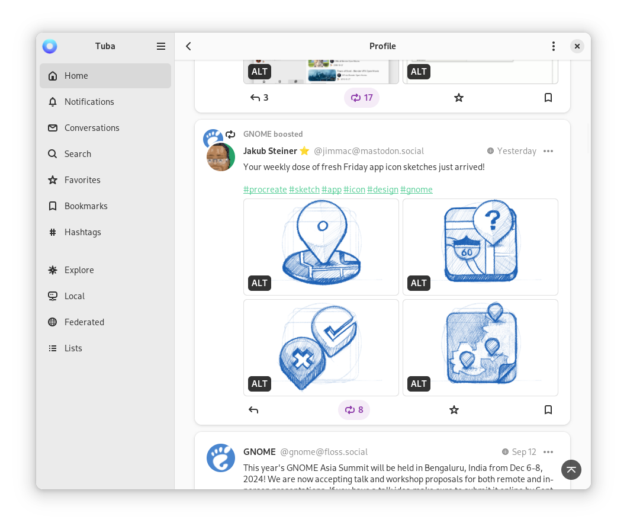This screenshot has width=627, height=529.
Task: Show ALT text on question-mark map sketch
Action: pos(419,283)
